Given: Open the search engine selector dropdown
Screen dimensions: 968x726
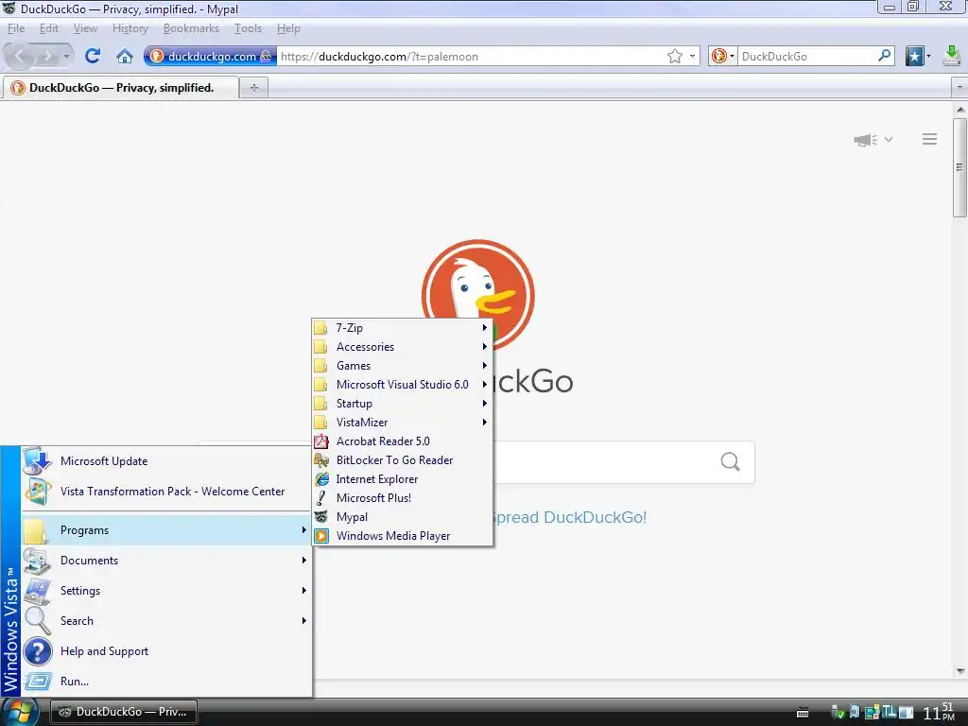Looking at the screenshot, I should [722, 56].
